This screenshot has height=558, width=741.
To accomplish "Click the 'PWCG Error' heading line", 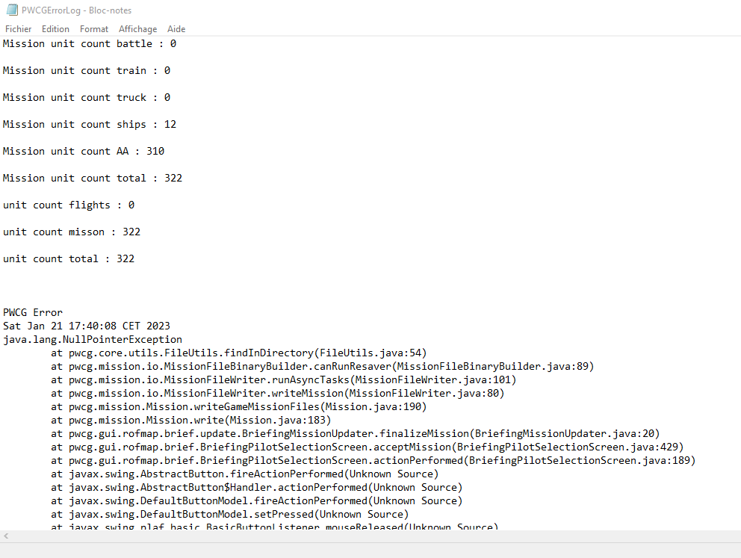I will [x=33, y=312].
